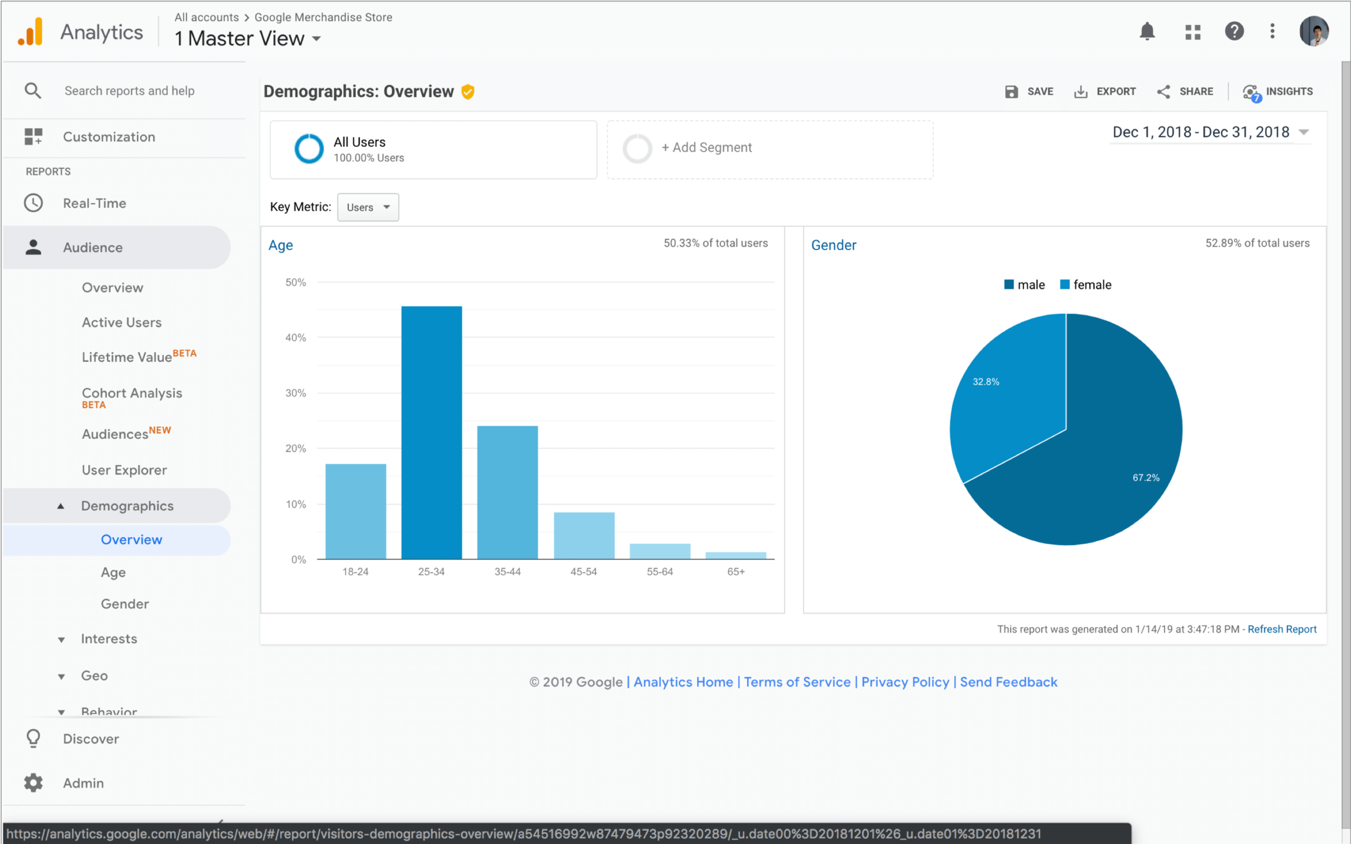Open the three-dot more options menu

[1272, 31]
